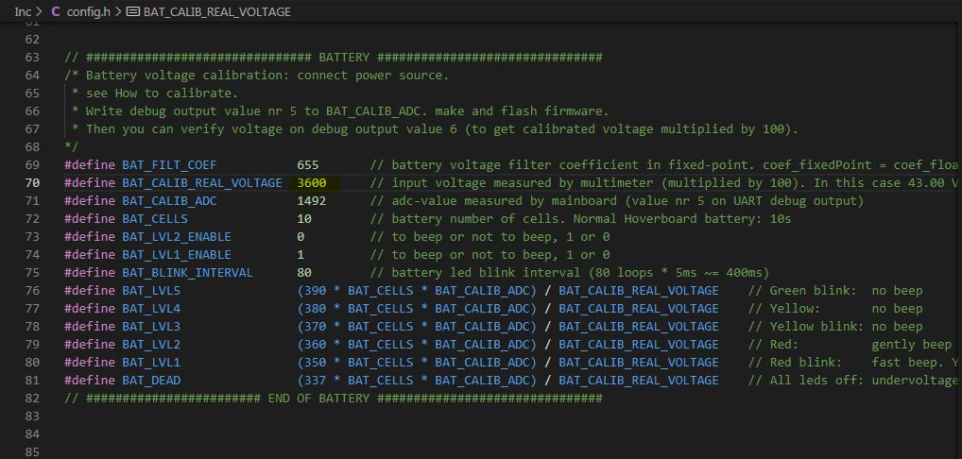Place cursor on highlighted value 3600
The image size is (962, 459).
(x=311, y=182)
